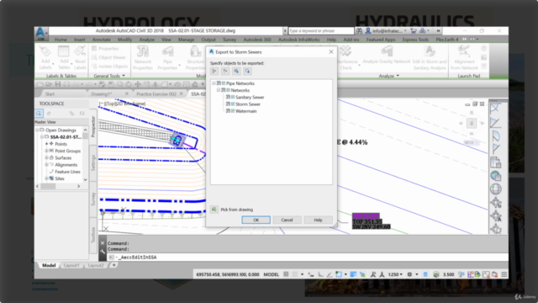
Task: Collapse the Pipe Networks tree node
Action: click(x=214, y=83)
